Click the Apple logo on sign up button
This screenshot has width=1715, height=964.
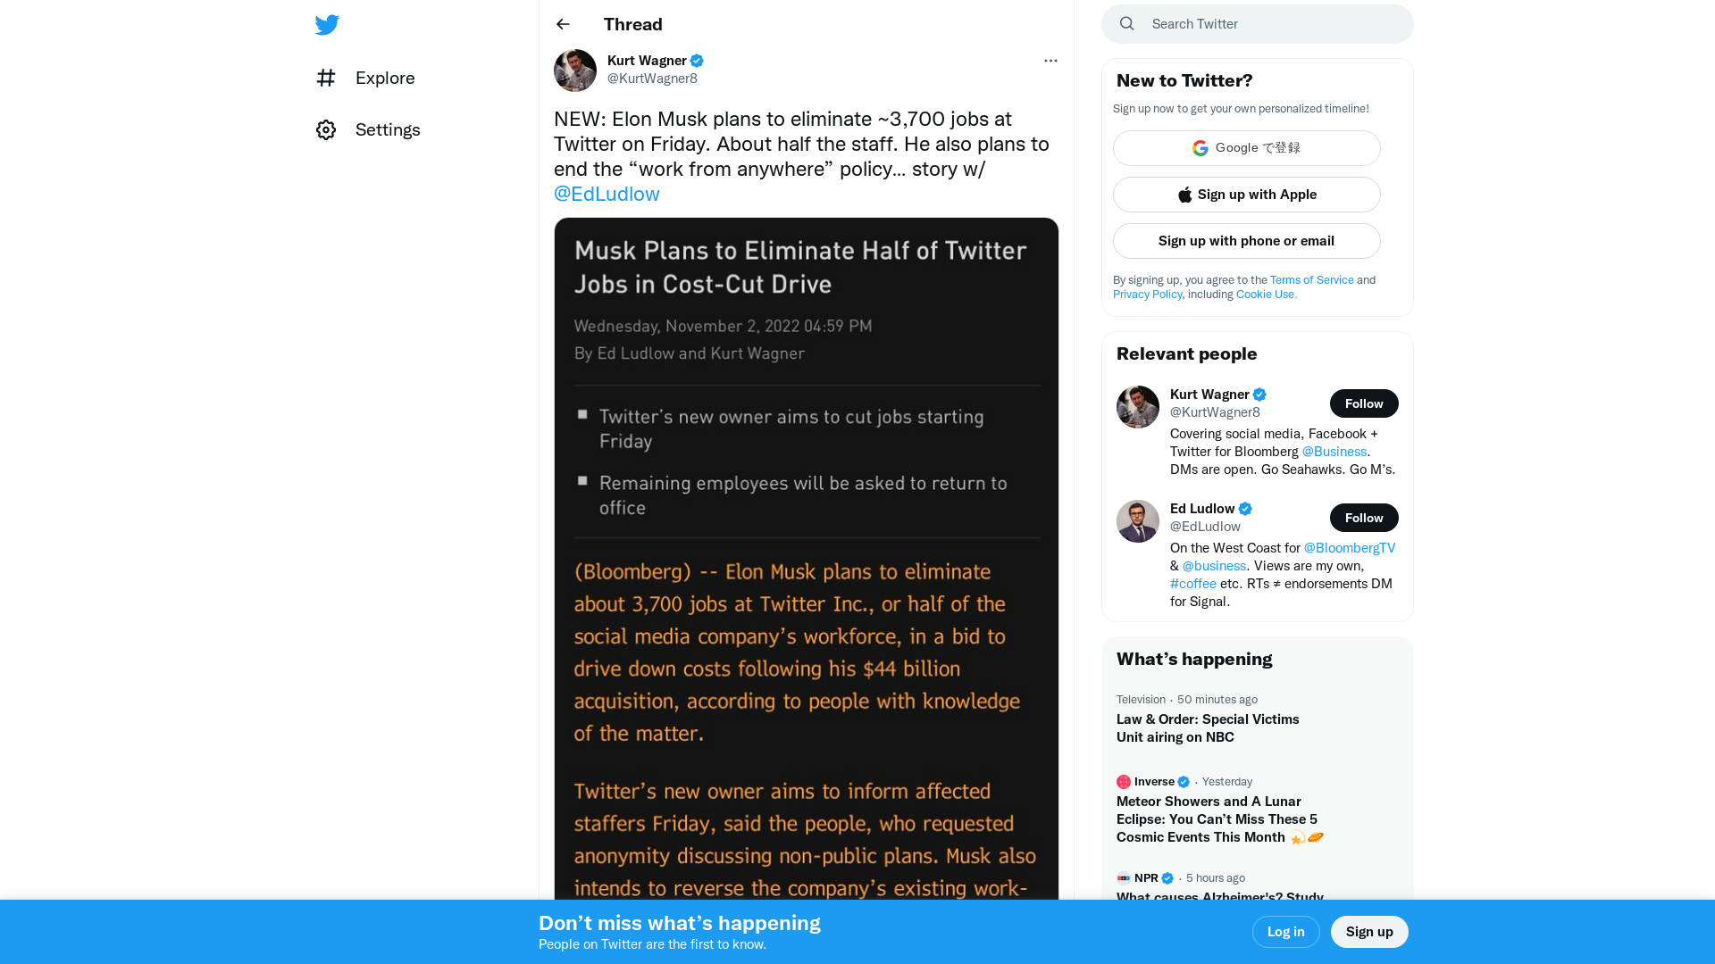tap(1185, 195)
